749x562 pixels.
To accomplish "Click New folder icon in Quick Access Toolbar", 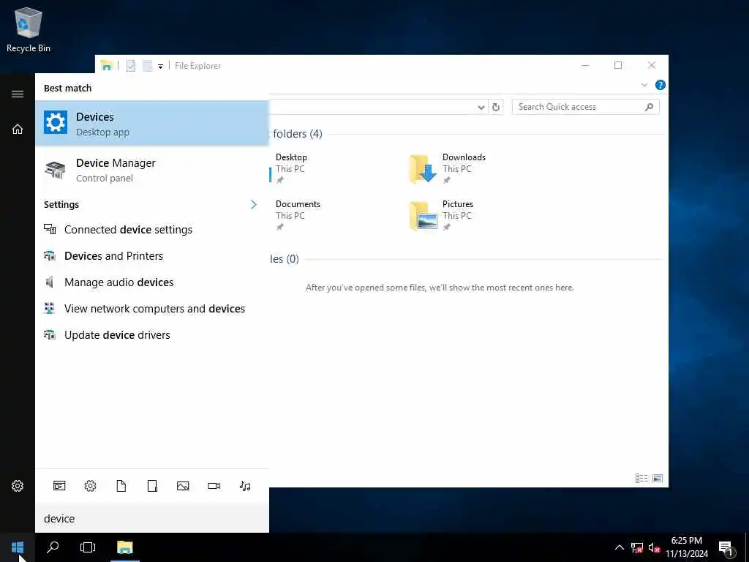I will [148, 66].
